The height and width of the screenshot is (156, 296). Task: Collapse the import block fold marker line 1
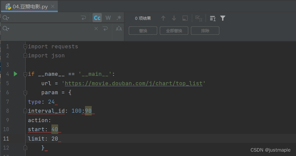[x=25, y=47]
